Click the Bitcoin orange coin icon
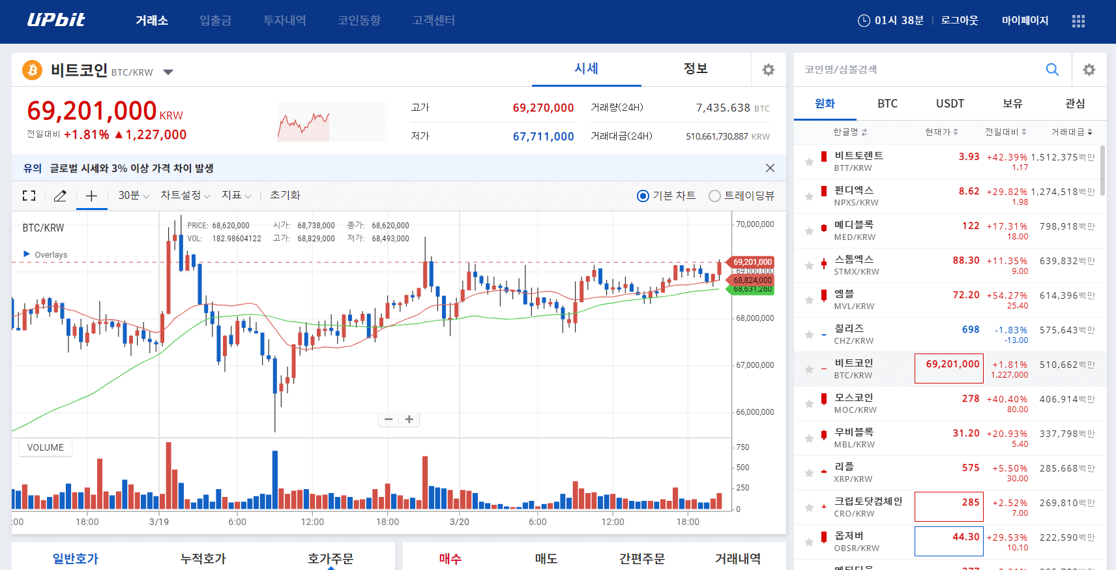The height and width of the screenshot is (570, 1116). [32, 70]
